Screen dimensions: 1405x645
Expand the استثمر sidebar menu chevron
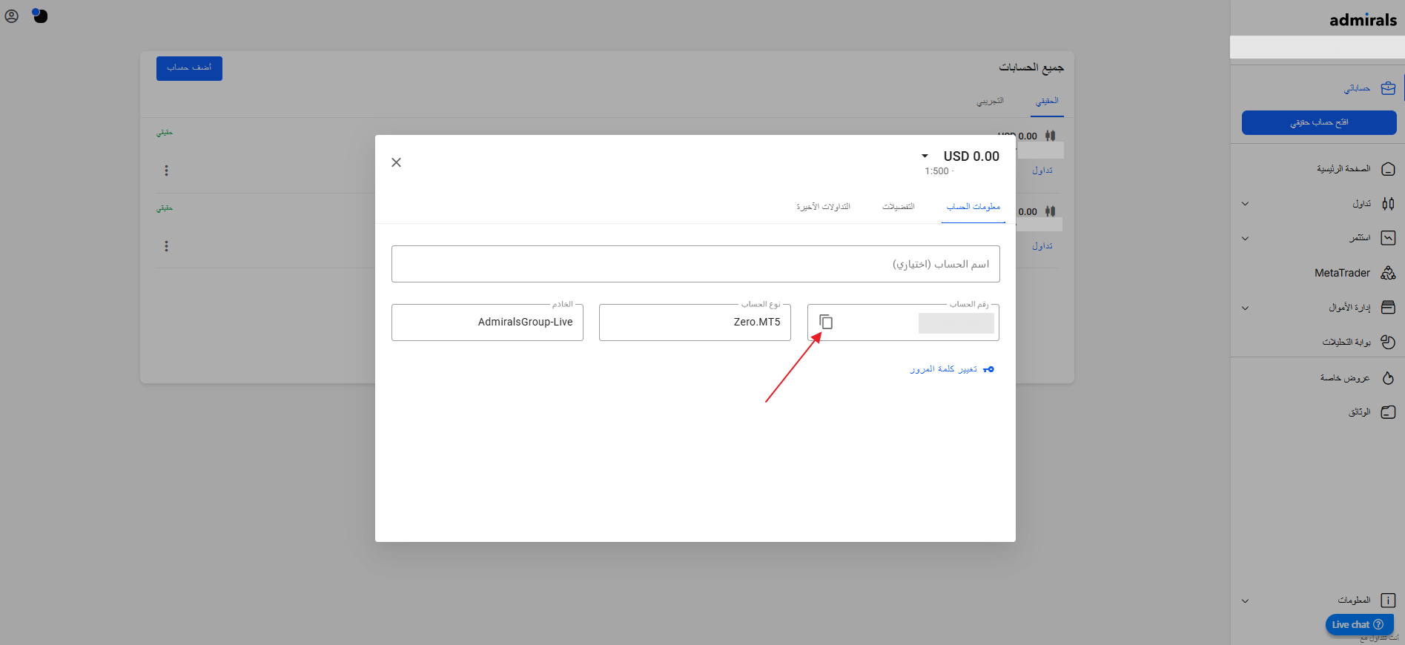pyautogui.click(x=1245, y=239)
